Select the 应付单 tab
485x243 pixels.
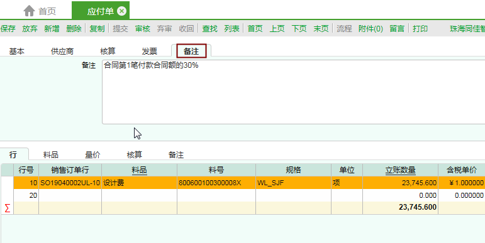tap(101, 11)
